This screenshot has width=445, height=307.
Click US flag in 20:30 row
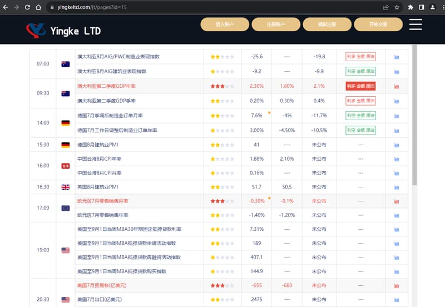[x=66, y=300]
